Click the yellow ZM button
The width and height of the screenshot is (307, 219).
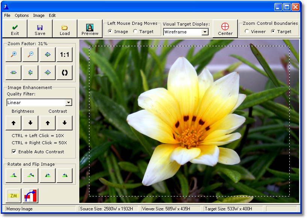[x=14, y=196]
